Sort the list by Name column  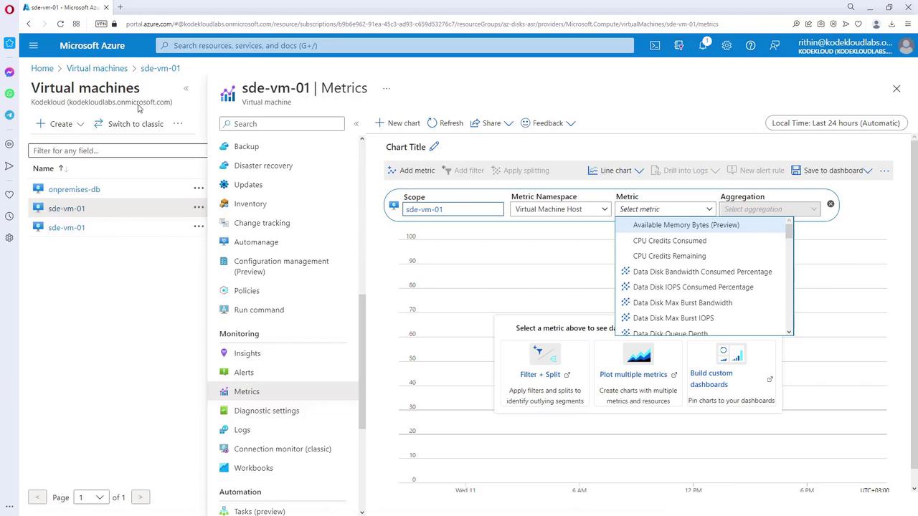43,168
